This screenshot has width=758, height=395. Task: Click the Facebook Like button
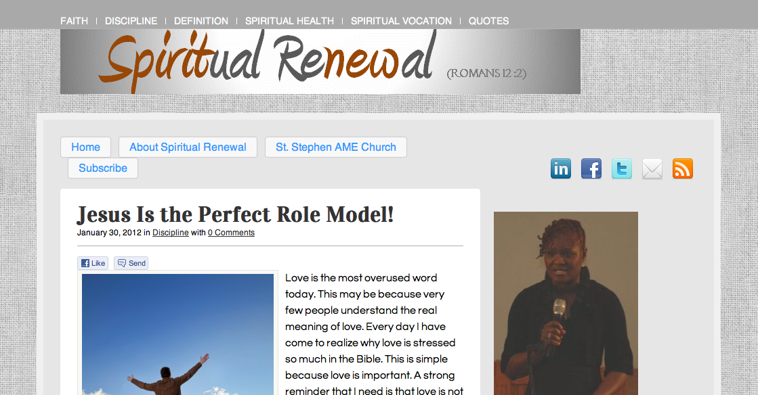93,263
